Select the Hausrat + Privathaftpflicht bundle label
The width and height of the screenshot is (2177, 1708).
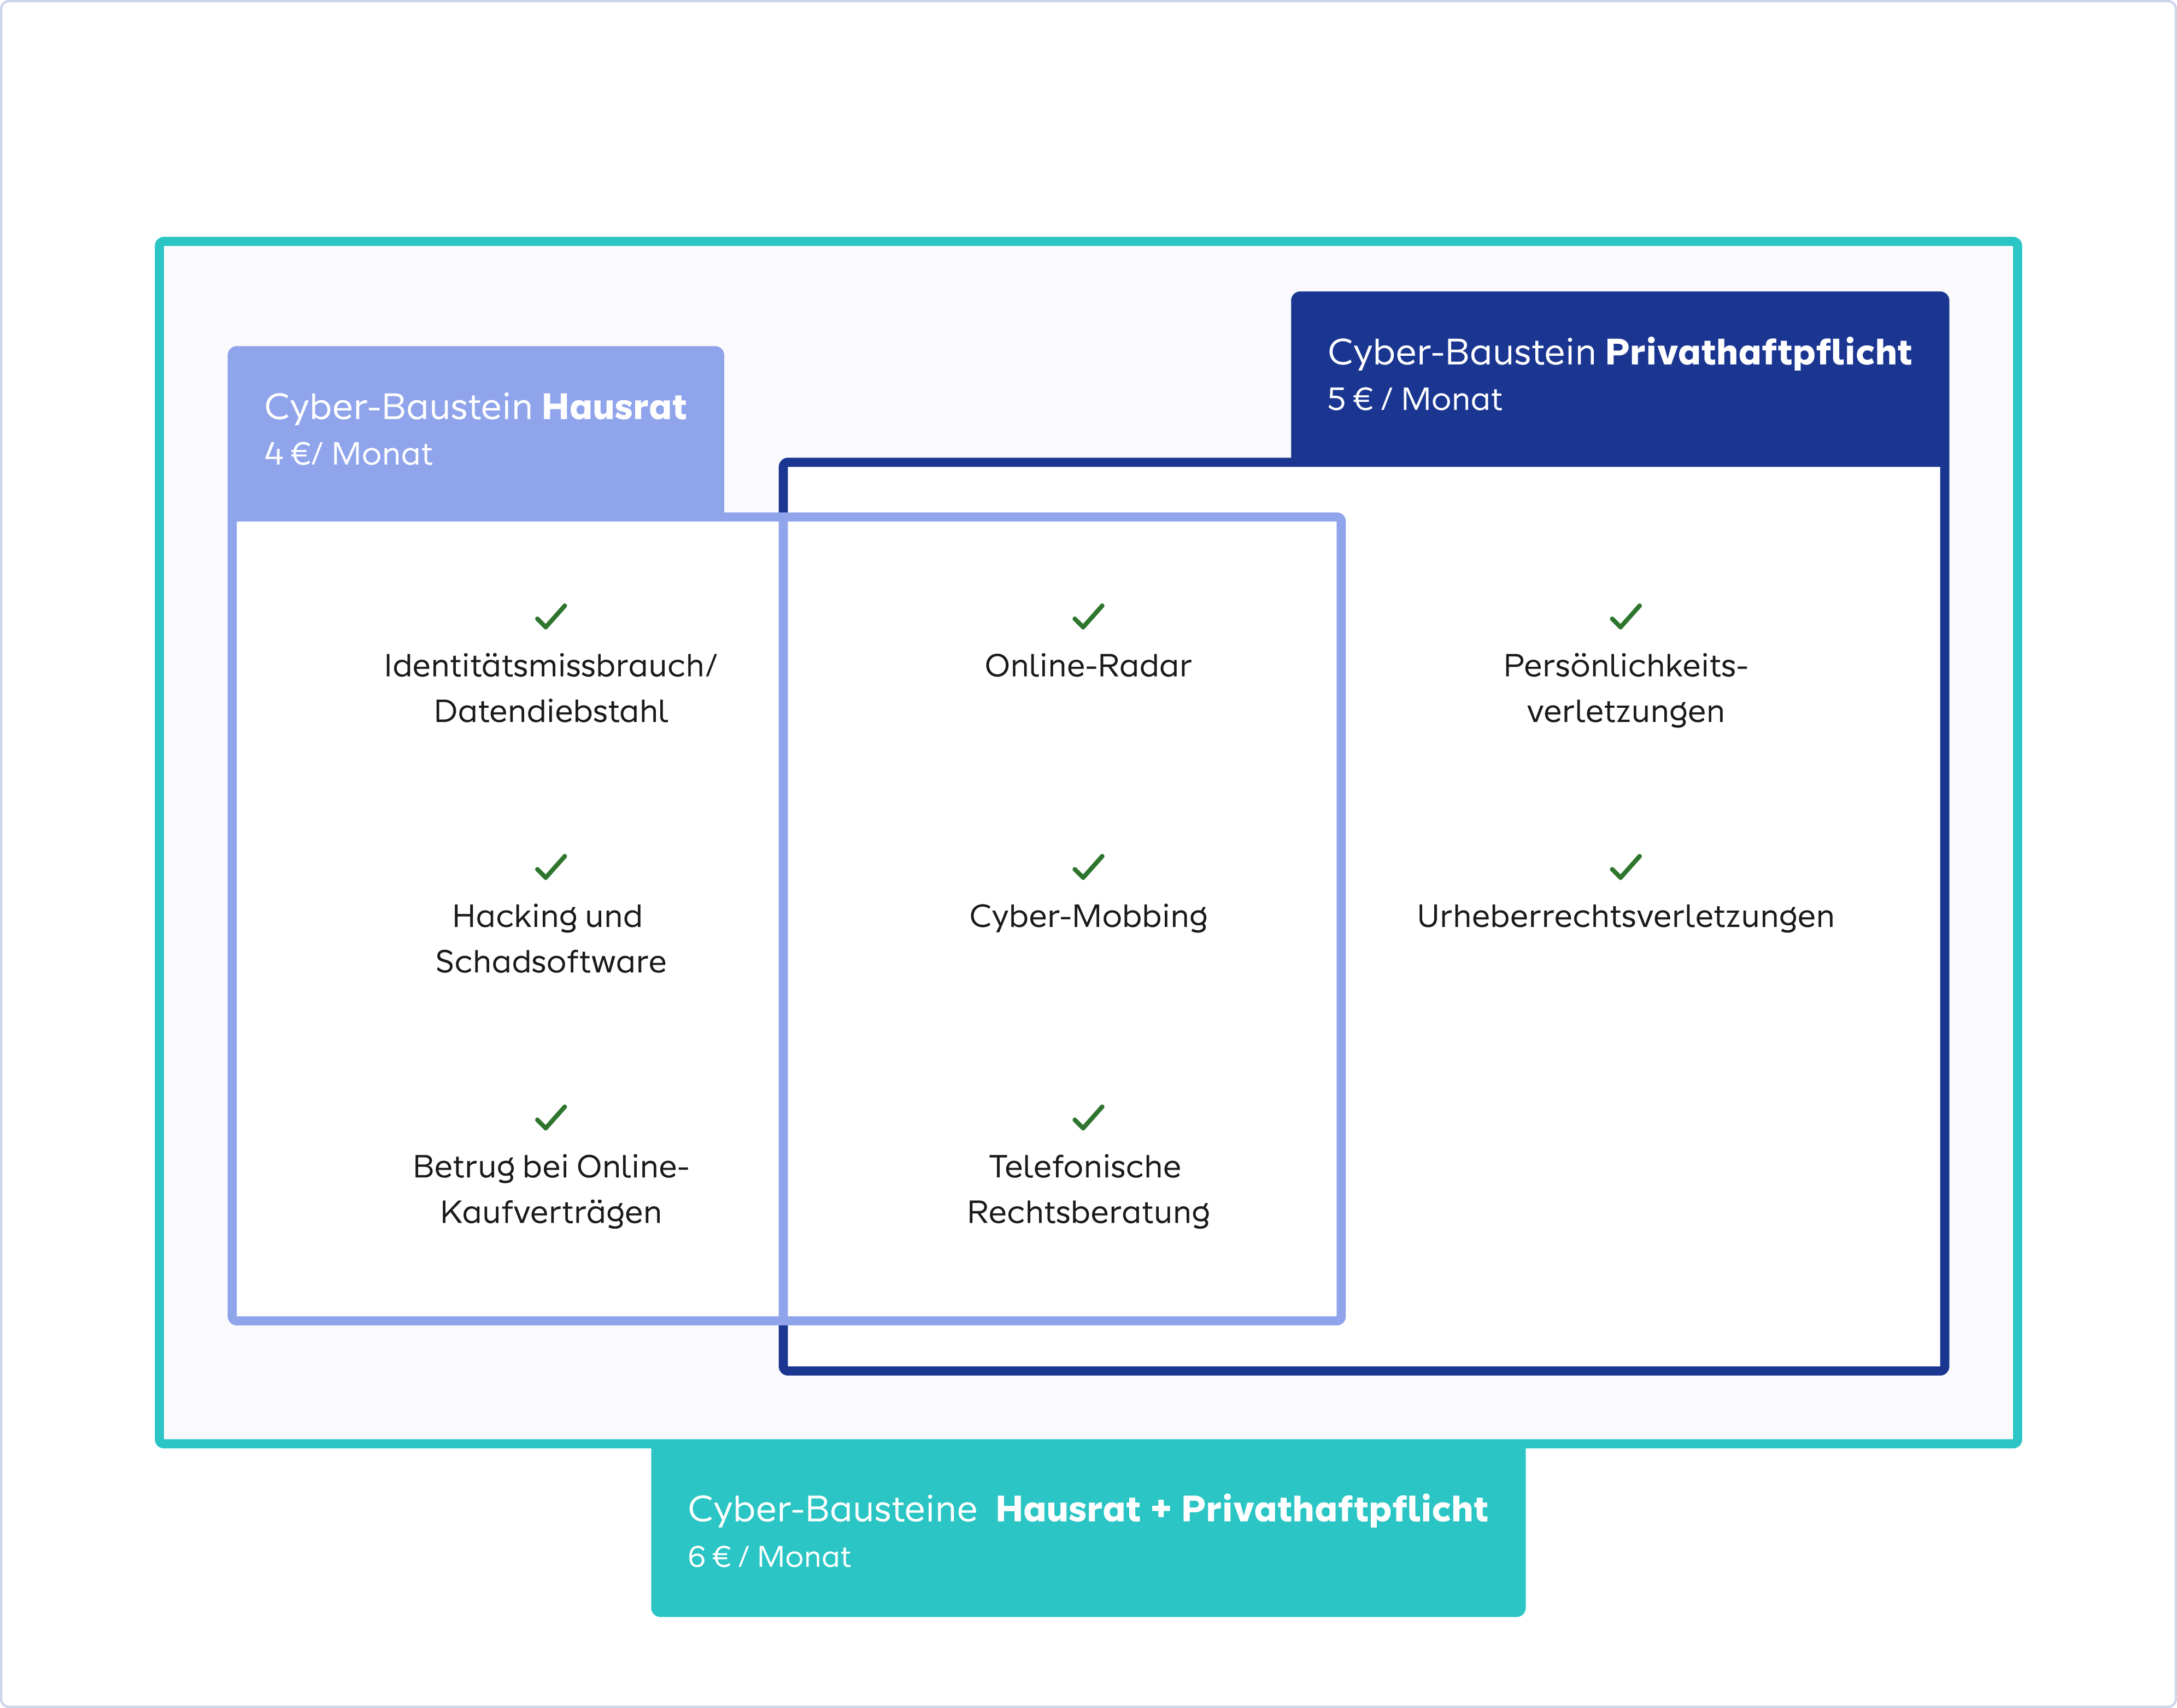(1088, 1509)
